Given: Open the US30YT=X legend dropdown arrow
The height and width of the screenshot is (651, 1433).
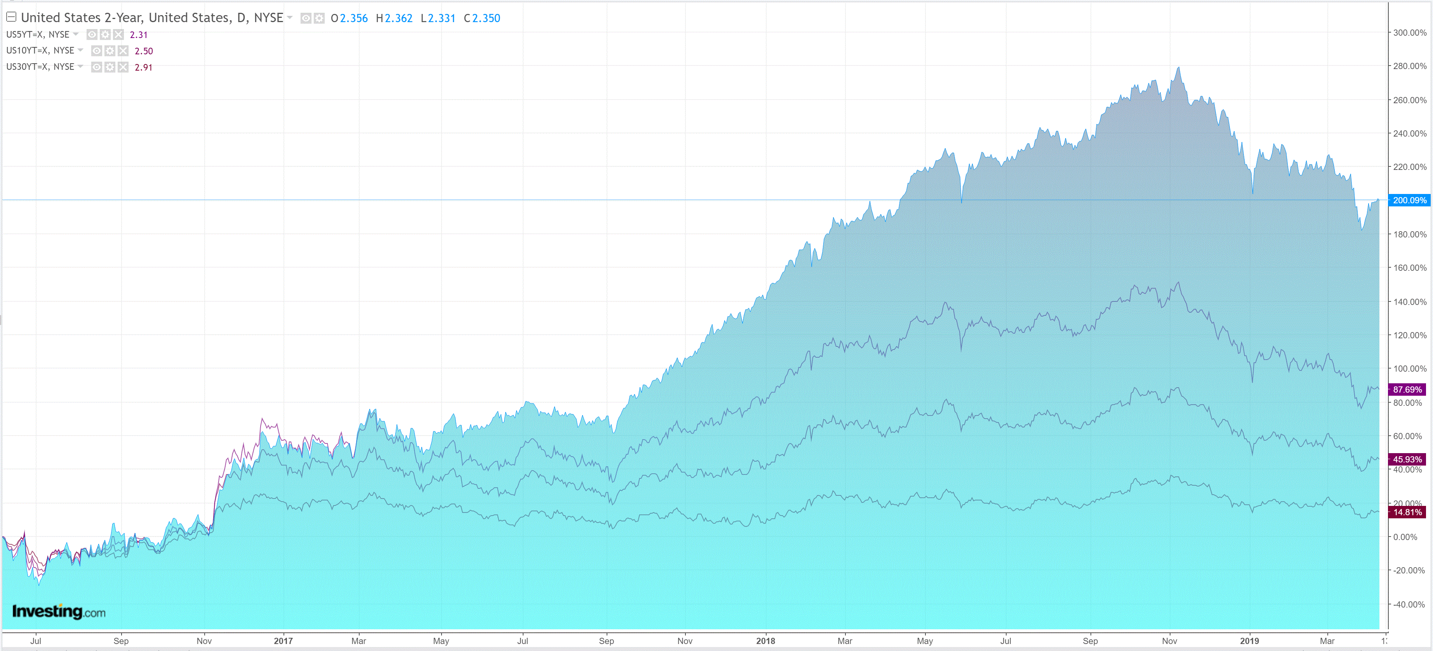Looking at the screenshot, I should tap(80, 67).
